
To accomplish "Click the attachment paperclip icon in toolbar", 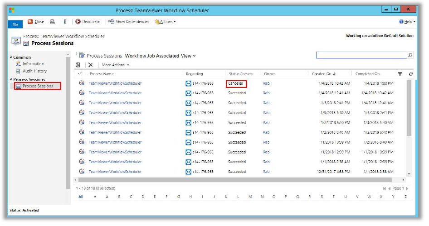I will click(x=65, y=21).
